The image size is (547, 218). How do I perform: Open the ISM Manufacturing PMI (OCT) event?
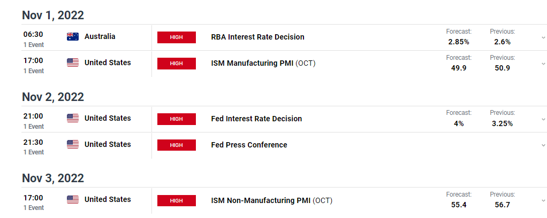263,64
